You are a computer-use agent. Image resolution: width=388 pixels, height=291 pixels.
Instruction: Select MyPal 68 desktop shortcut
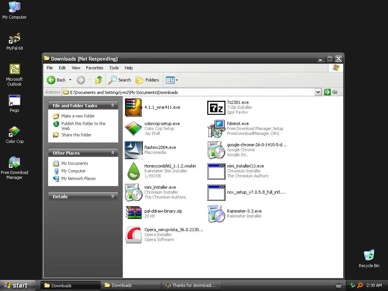[14, 42]
